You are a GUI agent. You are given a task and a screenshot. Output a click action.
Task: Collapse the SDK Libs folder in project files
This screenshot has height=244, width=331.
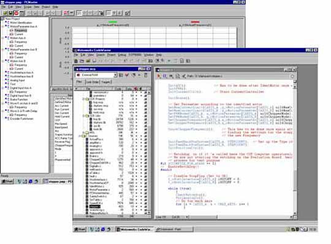[83, 116]
